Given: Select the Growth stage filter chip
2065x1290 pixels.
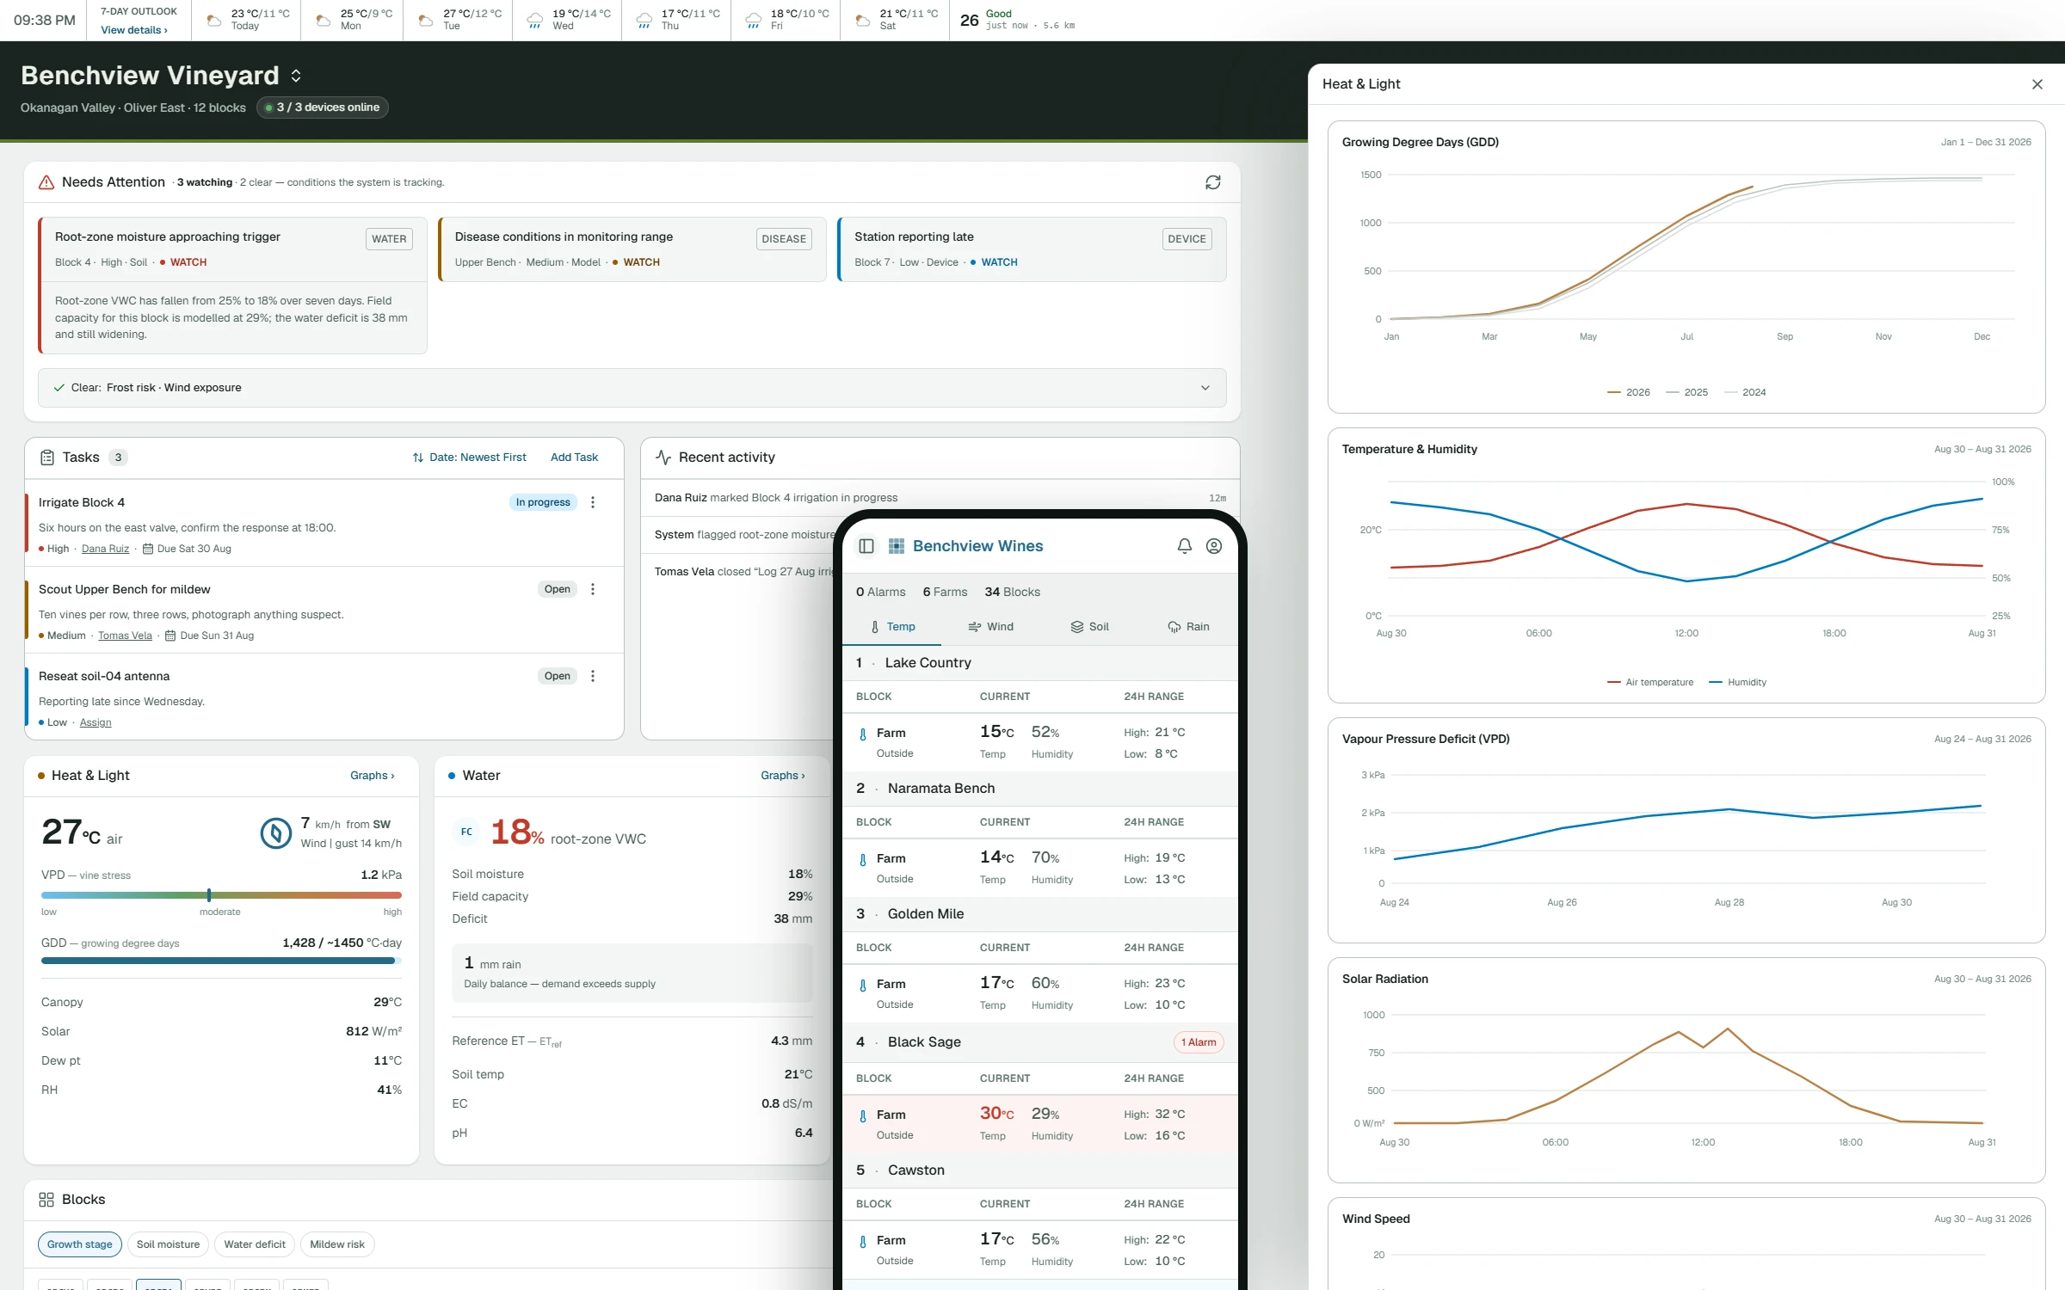Looking at the screenshot, I should pos(80,1244).
